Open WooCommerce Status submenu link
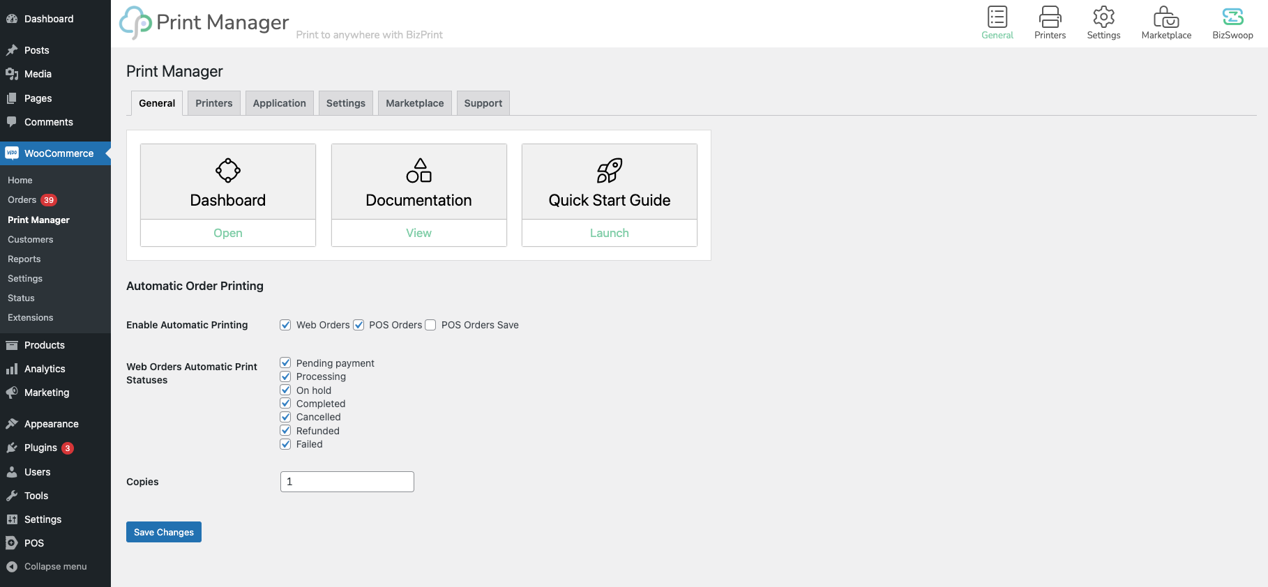The image size is (1268, 587). point(21,298)
